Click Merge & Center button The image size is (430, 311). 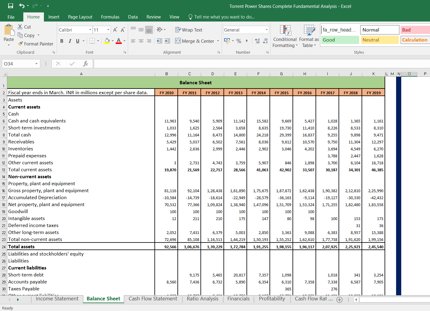pyautogui.click(x=195, y=41)
